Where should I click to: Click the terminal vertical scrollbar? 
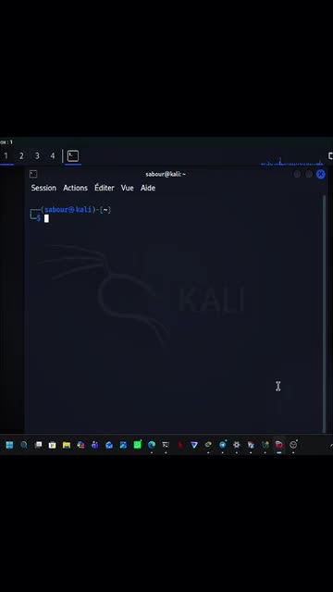point(324,314)
